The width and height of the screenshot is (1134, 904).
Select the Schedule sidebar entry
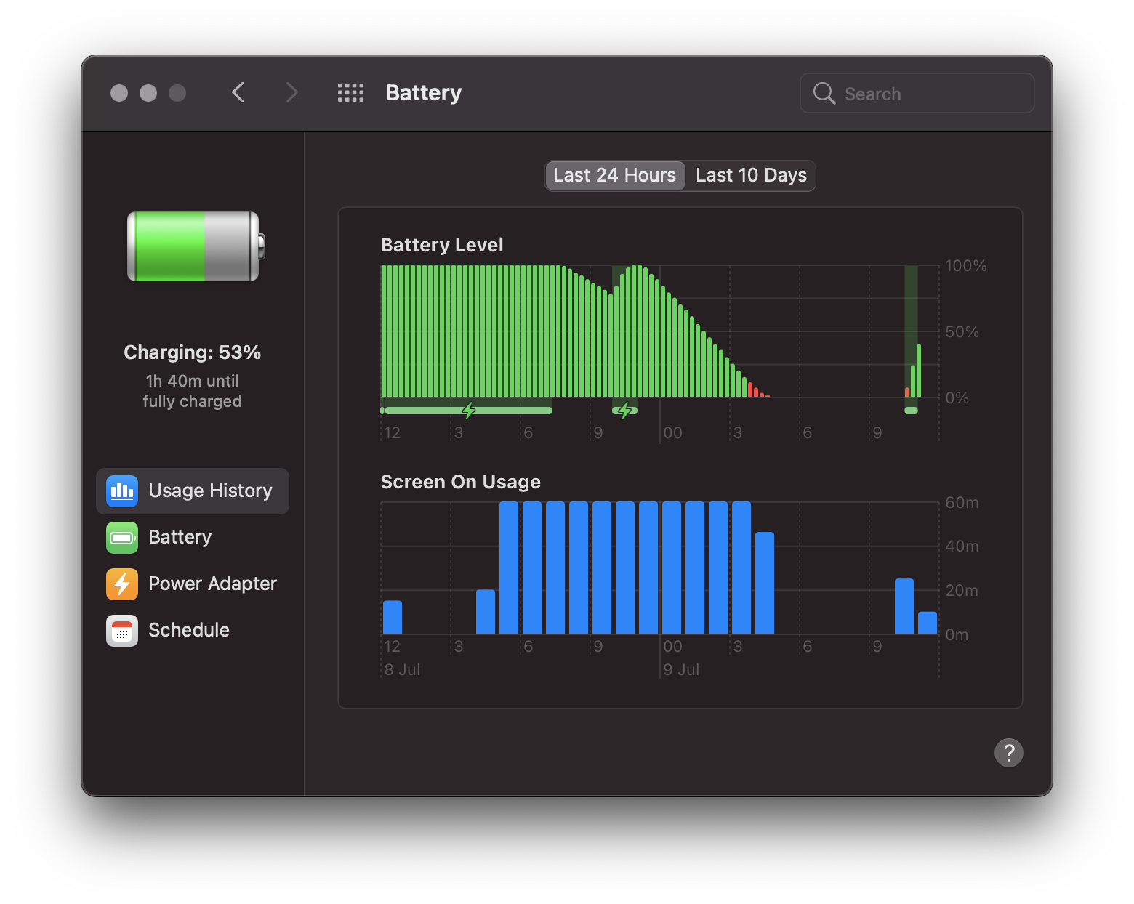tap(188, 630)
